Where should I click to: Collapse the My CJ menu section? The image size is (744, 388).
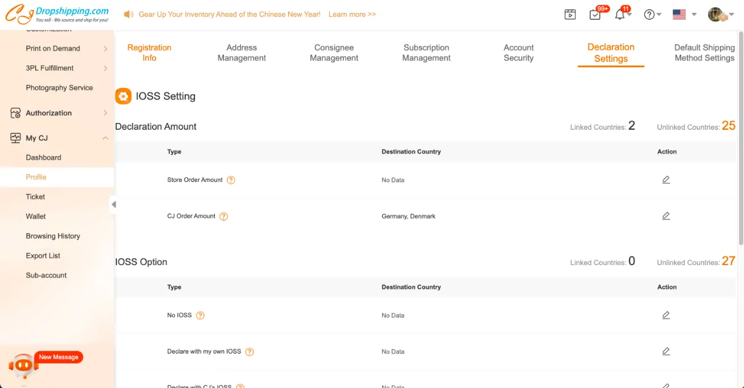105,138
